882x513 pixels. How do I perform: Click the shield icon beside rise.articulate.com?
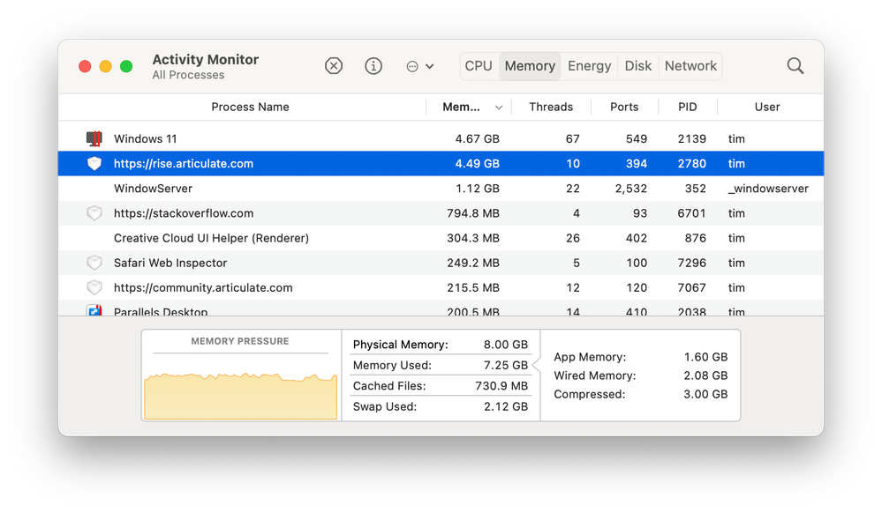94,164
